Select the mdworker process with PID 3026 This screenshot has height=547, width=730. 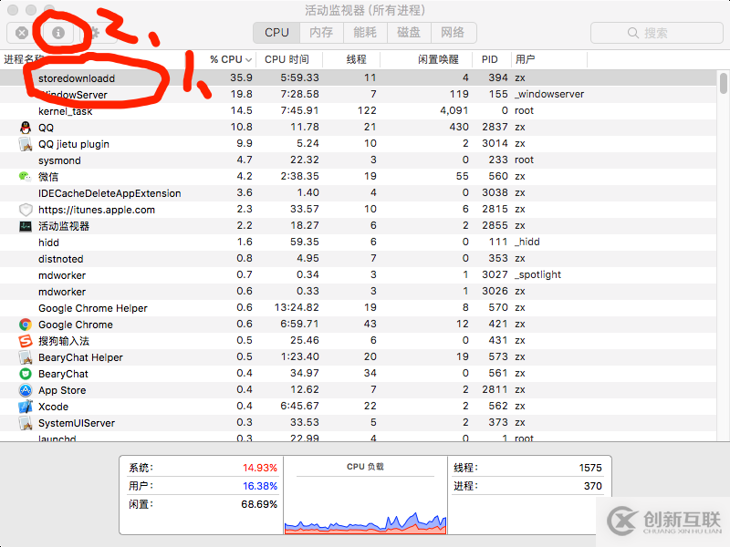pyautogui.click(x=358, y=291)
